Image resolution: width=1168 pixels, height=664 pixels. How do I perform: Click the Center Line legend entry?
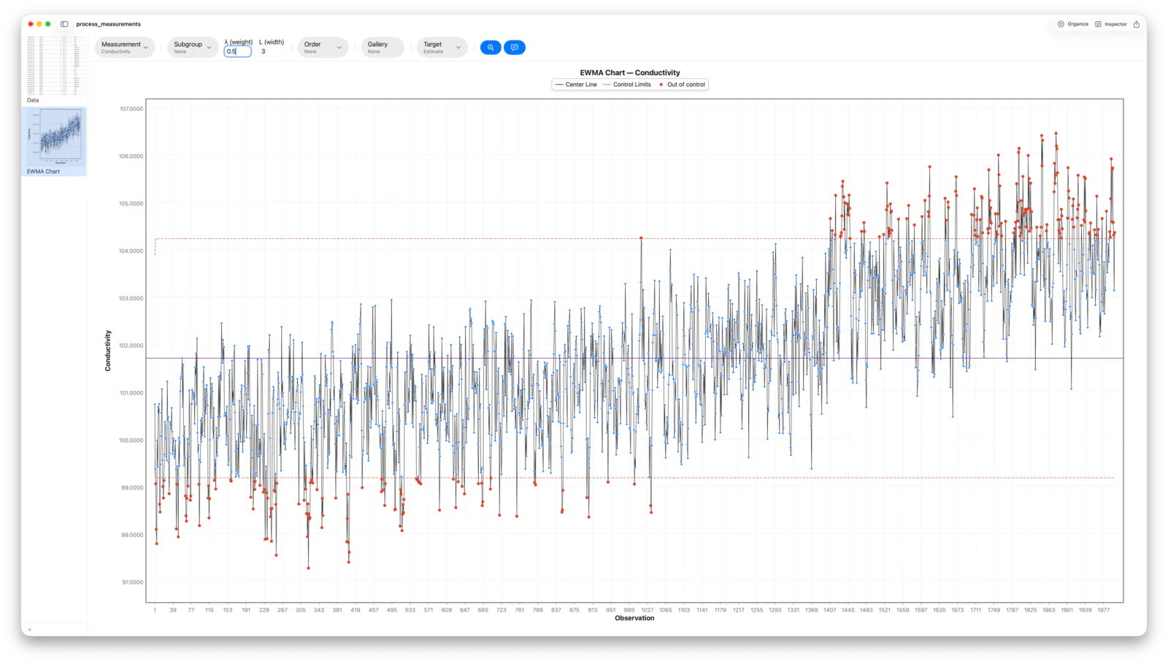click(576, 85)
